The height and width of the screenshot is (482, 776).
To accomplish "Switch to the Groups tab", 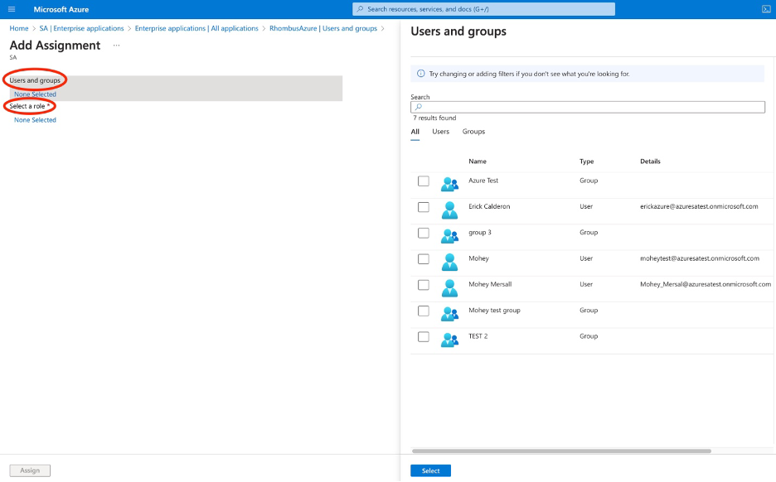I will [473, 132].
